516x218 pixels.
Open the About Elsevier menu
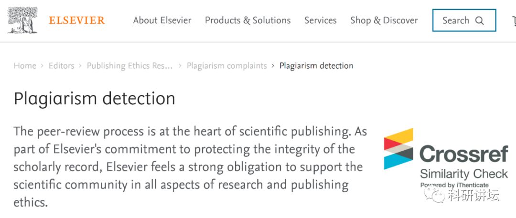pyautogui.click(x=162, y=21)
